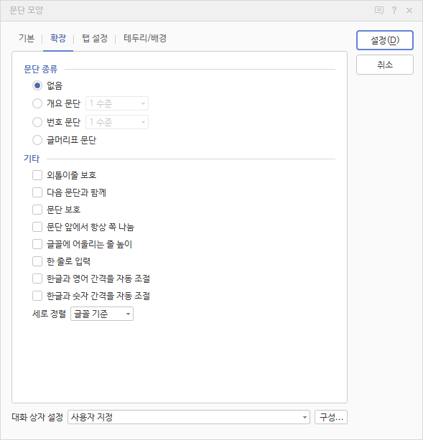Image resolution: width=423 pixels, height=440 pixels.
Task: Open the 탭 설정 tab
Action: 95,38
